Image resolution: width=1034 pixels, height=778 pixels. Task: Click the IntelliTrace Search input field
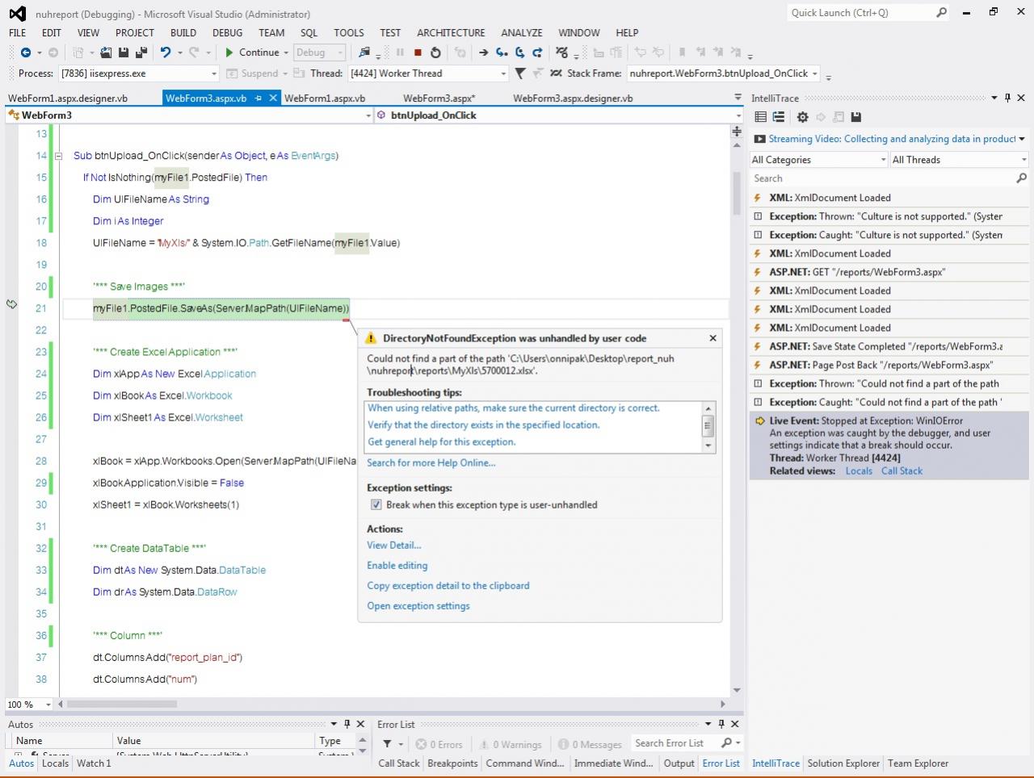click(x=883, y=178)
